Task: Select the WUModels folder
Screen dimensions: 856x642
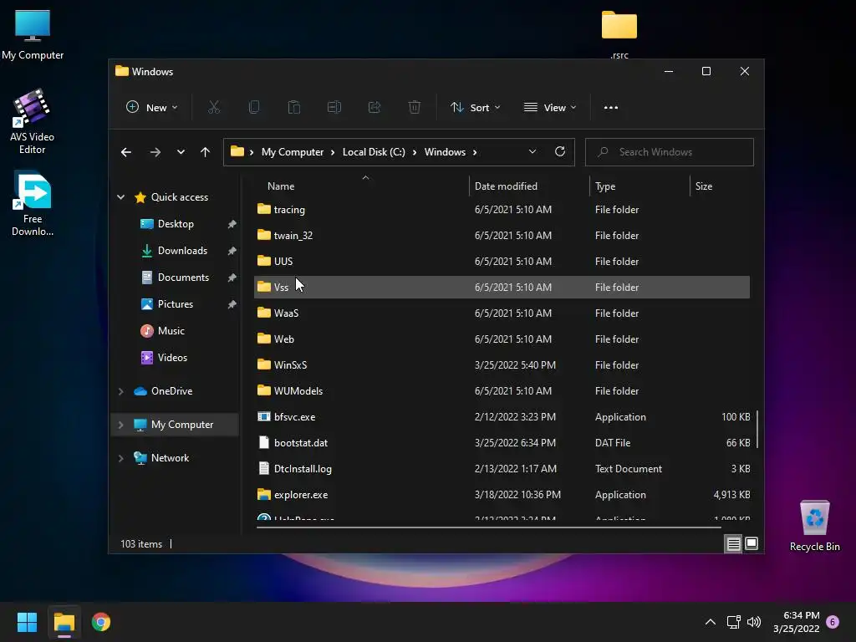Action: click(502, 391)
